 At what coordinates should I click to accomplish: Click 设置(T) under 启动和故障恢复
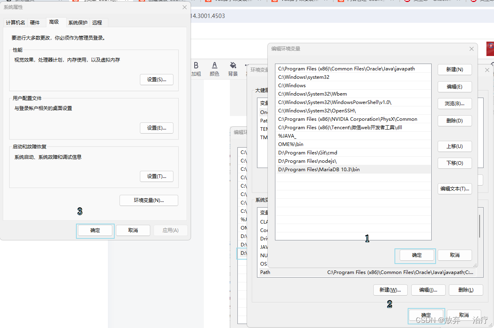click(x=157, y=176)
